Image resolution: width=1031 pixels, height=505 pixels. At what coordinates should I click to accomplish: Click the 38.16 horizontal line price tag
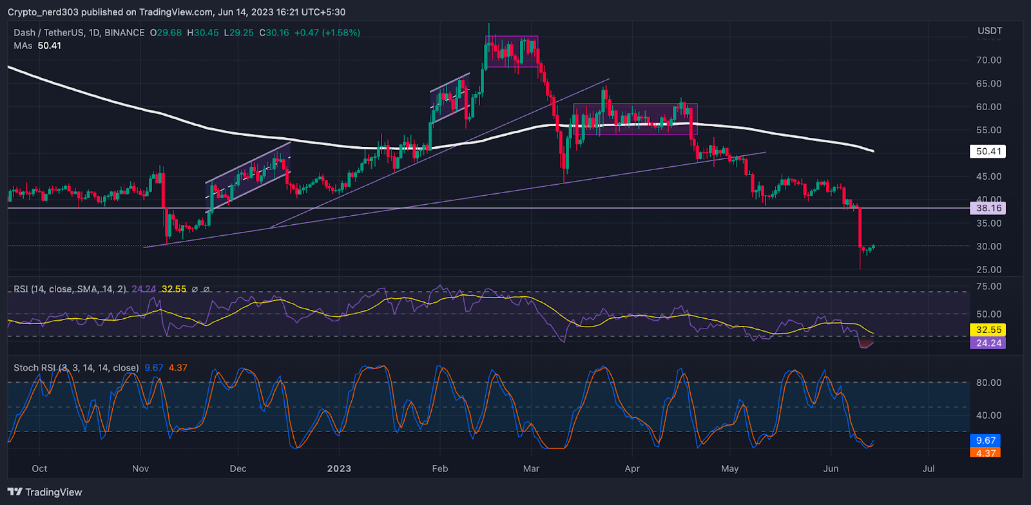coord(988,208)
